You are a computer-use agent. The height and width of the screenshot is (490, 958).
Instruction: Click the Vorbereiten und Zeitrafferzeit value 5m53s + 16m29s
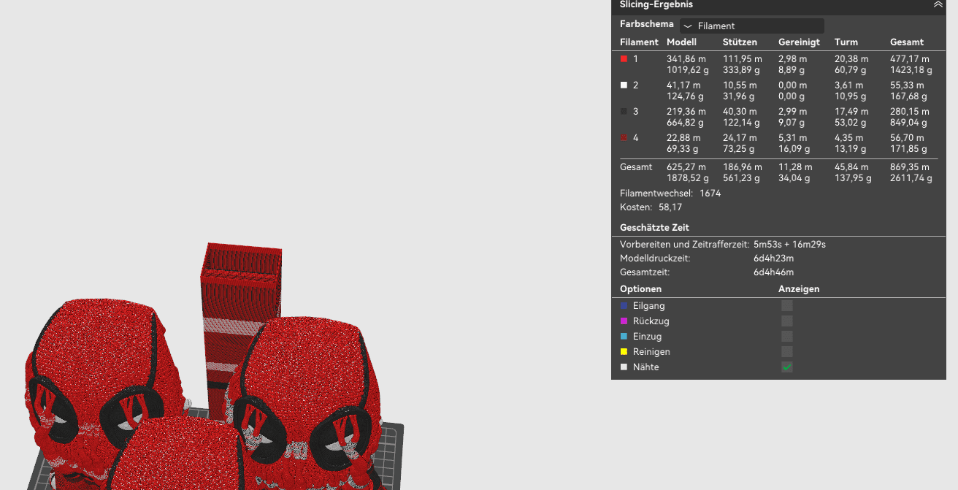pos(789,245)
